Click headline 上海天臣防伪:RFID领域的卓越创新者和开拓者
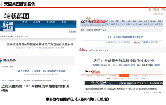The image size is (166, 105). 36,88
